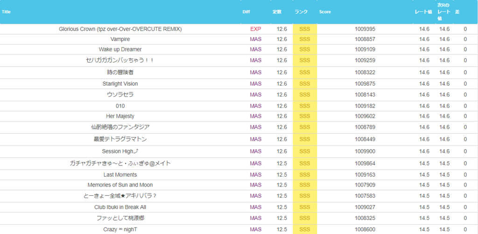
Task: Select ウソラセラ song title
Action: click(120, 95)
